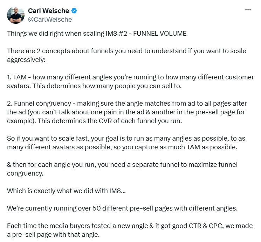Open the more options ellipsis menu
This screenshot has height=242, width=261.
[x=248, y=10]
